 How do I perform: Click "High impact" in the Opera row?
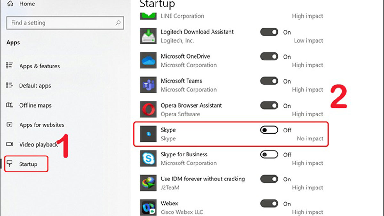308,114
